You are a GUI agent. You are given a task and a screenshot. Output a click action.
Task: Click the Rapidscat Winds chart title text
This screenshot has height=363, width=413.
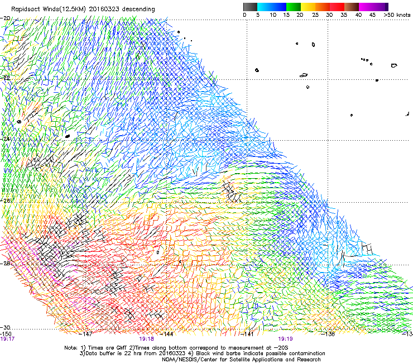tap(83, 9)
